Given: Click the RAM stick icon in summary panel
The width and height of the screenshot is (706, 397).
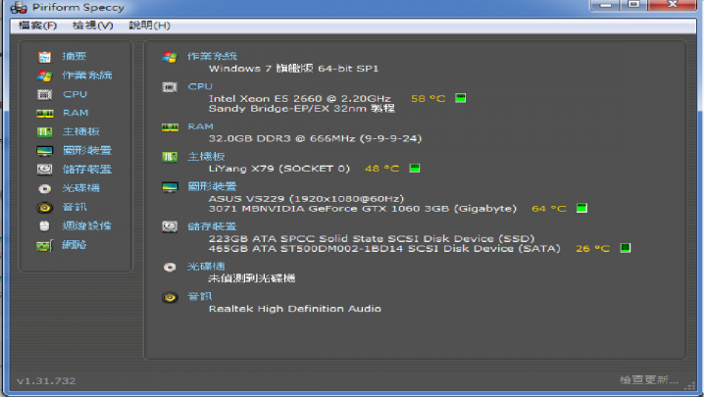Looking at the screenshot, I should click(170, 127).
